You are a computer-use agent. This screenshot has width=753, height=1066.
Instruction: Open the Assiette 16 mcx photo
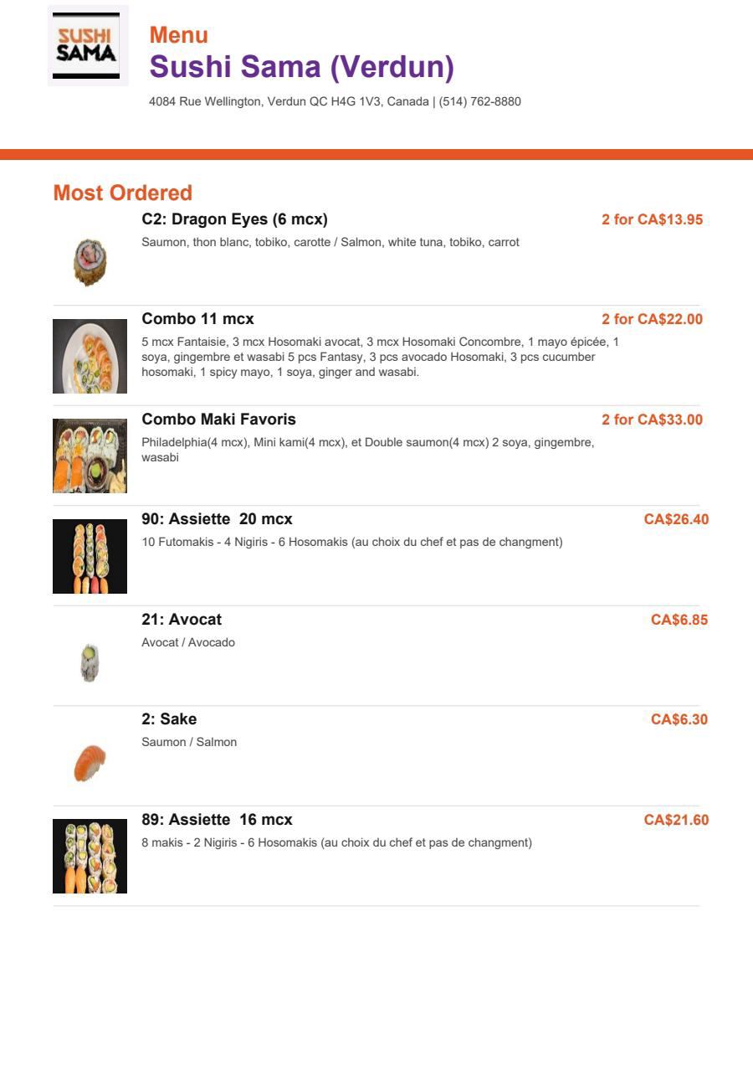pyautogui.click(x=90, y=857)
